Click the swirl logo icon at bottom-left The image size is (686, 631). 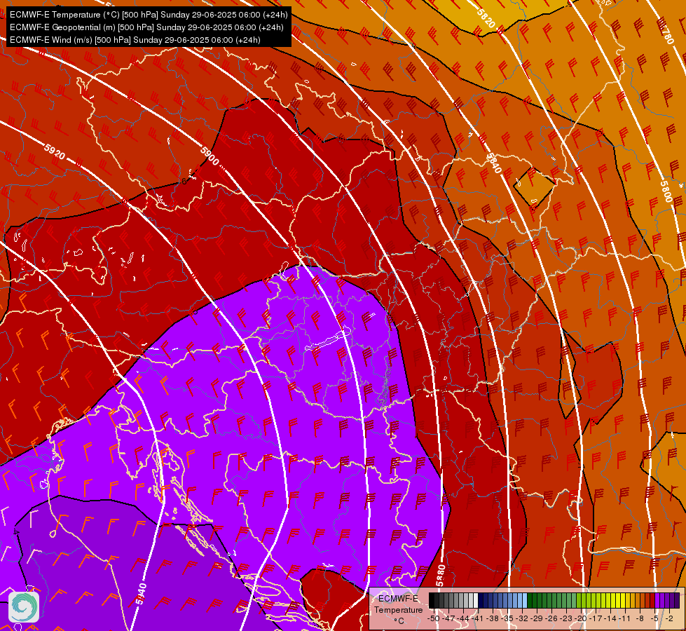click(24, 607)
